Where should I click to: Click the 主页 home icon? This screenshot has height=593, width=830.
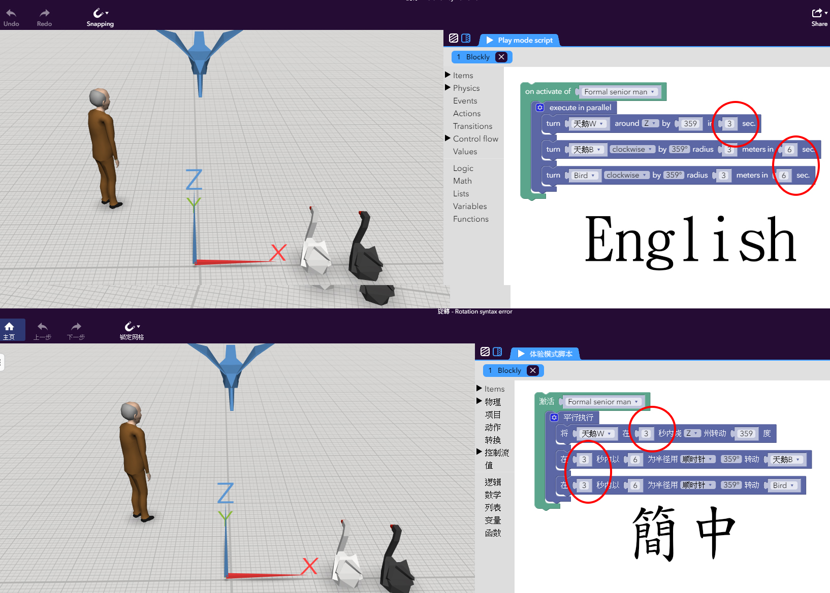click(9, 327)
